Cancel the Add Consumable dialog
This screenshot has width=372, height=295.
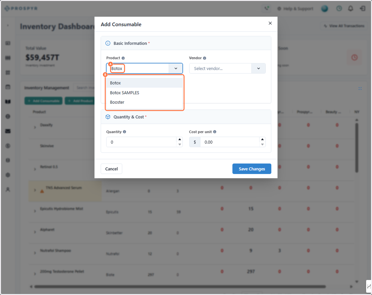pyautogui.click(x=111, y=169)
